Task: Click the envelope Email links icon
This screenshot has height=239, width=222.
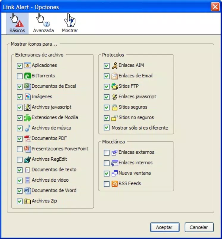Action: (x=115, y=76)
